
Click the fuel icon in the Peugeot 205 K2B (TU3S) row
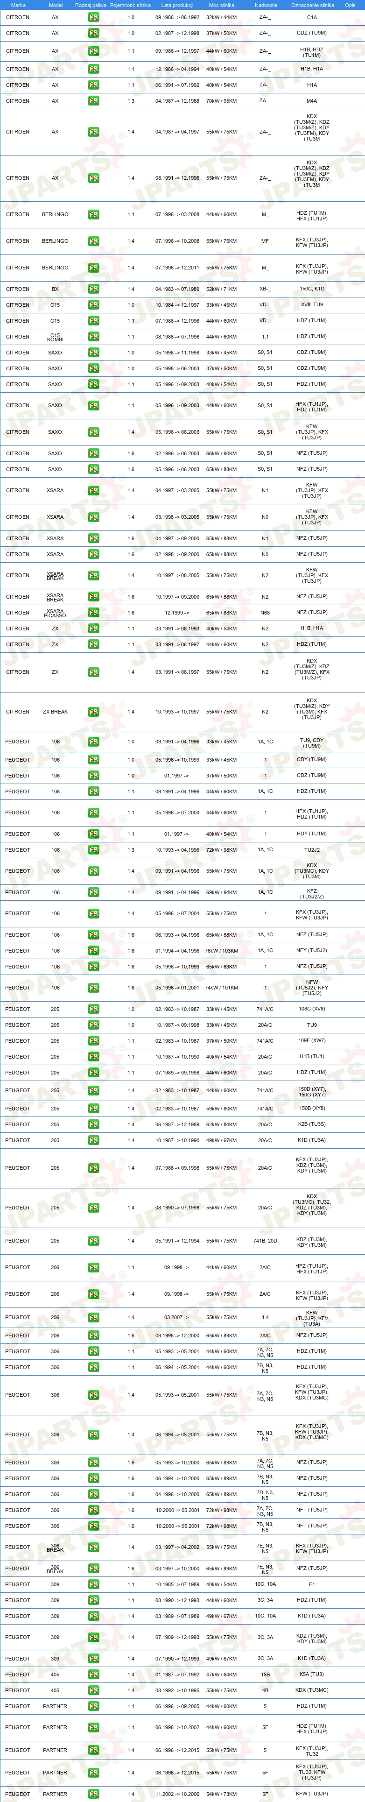coord(93,1125)
